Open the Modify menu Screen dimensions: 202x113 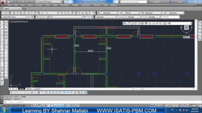pyautogui.click(x=75, y=5)
